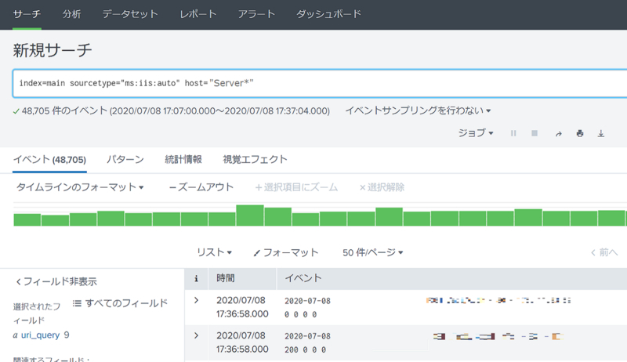Click 選択項目にズーム button
627x362 pixels.
[x=296, y=187]
